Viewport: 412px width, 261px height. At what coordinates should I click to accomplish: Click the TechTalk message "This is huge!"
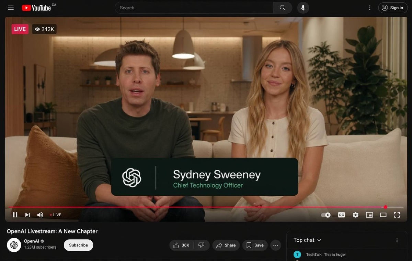pos(335,255)
